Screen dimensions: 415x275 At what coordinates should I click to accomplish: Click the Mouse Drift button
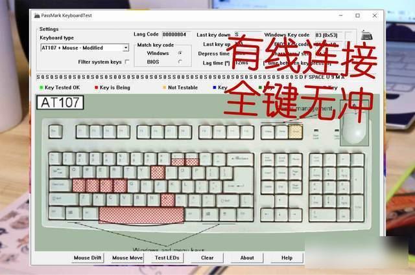[x=88, y=258]
